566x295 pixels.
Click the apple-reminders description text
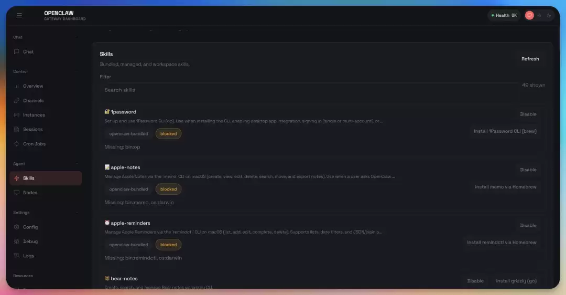243,232
